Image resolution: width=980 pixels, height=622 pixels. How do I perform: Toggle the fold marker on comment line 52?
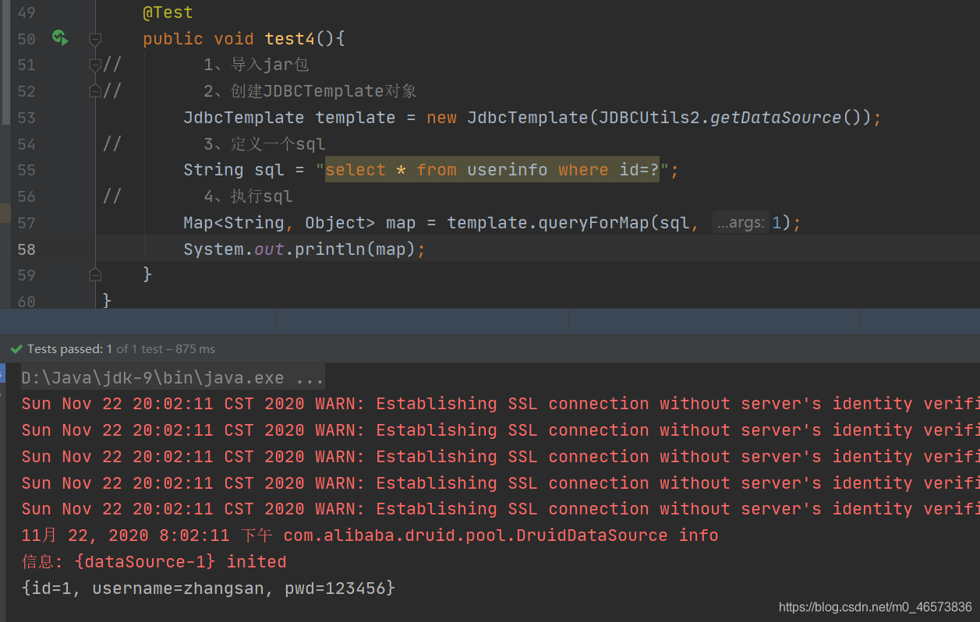[x=95, y=91]
